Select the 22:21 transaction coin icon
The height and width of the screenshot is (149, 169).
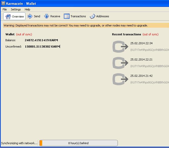point(120,63)
